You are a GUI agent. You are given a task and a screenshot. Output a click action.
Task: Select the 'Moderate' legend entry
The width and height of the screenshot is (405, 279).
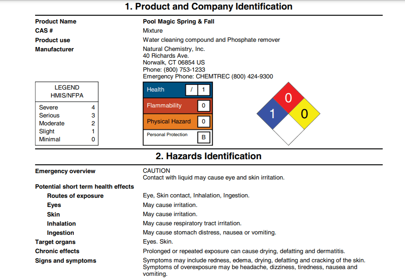pos(52,123)
